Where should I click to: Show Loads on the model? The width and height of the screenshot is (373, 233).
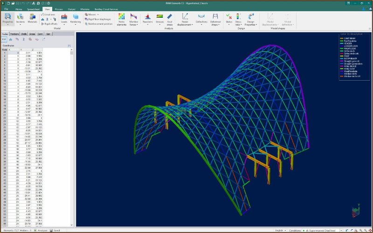(x=64, y=17)
